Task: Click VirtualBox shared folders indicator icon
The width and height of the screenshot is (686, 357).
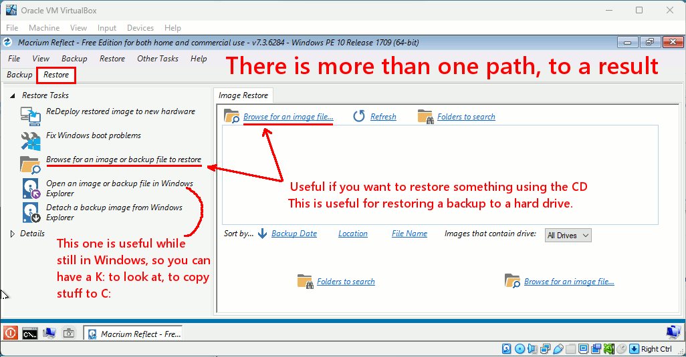Action: [570, 349]
